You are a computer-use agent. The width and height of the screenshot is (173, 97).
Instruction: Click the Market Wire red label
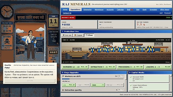click(x=68, y=17)
